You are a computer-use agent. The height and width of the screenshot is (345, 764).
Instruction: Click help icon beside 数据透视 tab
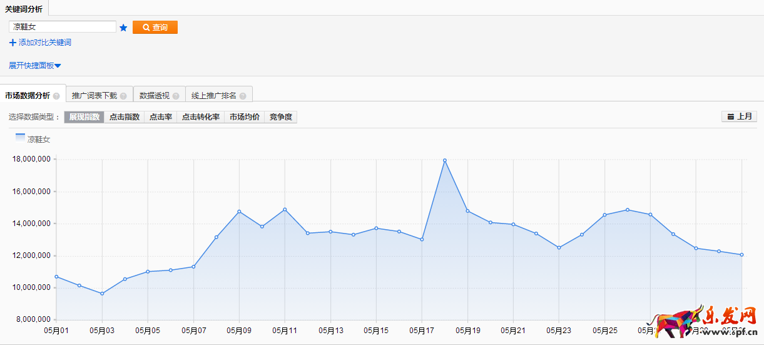click(x=176, y=96)
